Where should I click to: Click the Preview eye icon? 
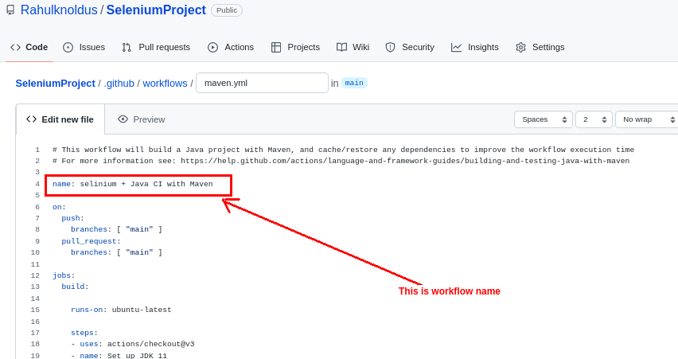coord(123,119)
